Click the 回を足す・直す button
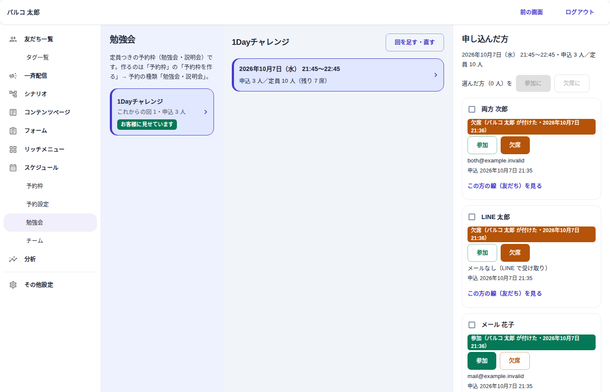 (415, 42)
